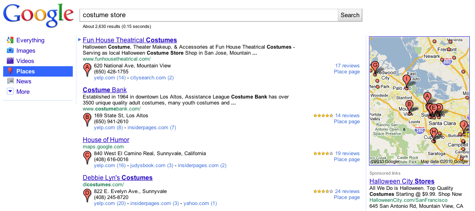Open Place page for Costume Bank
The height and width of the screenshot is (211, 475).
click(347, 122)
